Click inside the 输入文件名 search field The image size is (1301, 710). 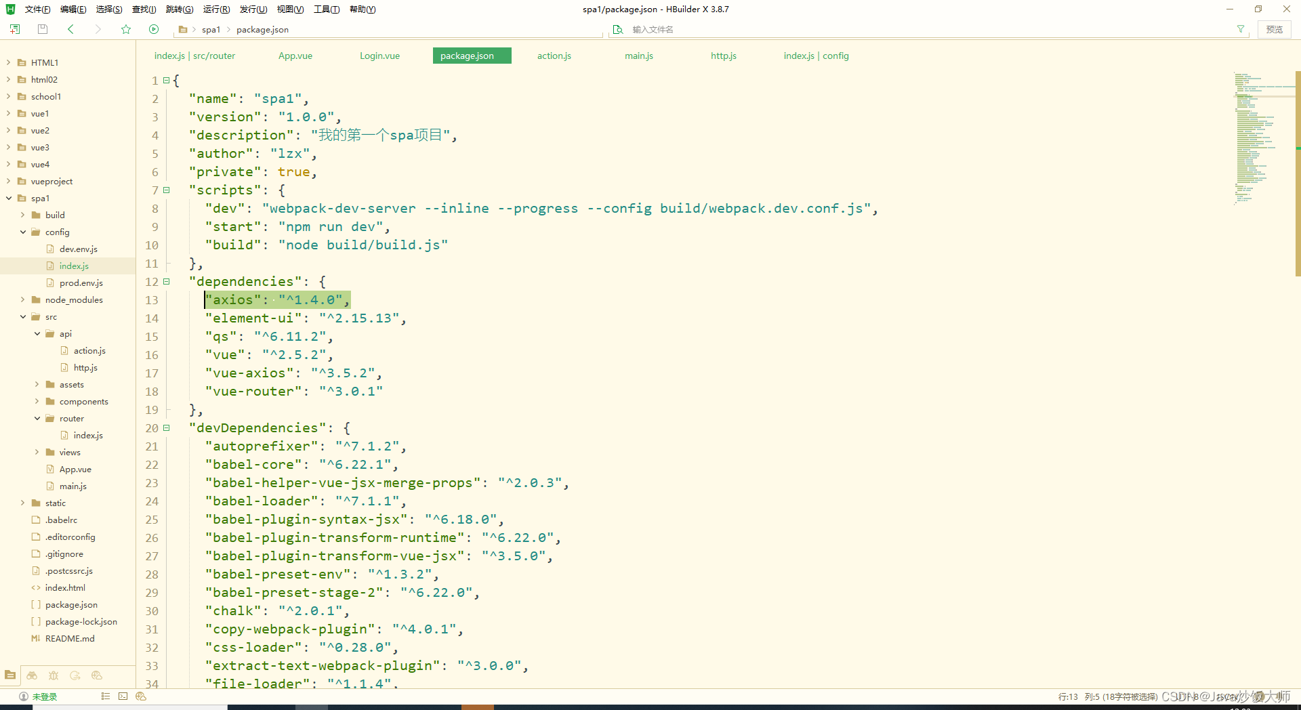click(x=678, y=29)
